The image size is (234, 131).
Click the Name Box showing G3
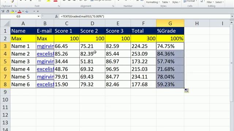(x=19, y=16)
